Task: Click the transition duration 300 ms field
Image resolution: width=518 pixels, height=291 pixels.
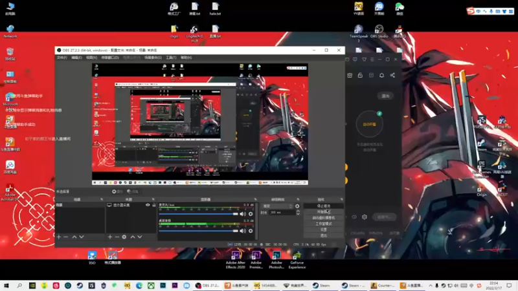Action: (282, 213)
